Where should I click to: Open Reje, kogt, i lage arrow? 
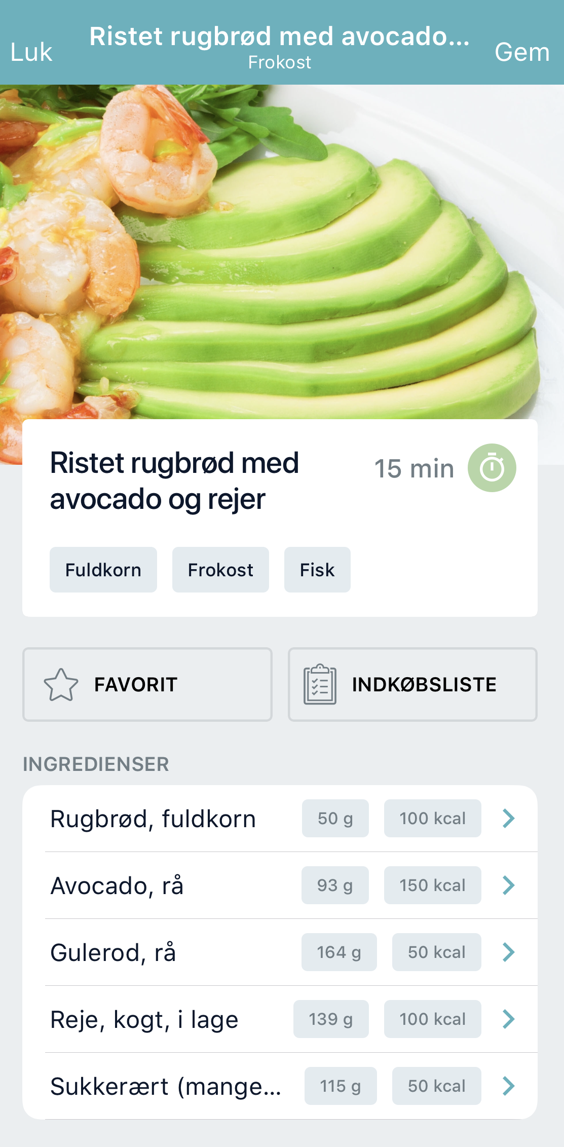(508, 1019)
